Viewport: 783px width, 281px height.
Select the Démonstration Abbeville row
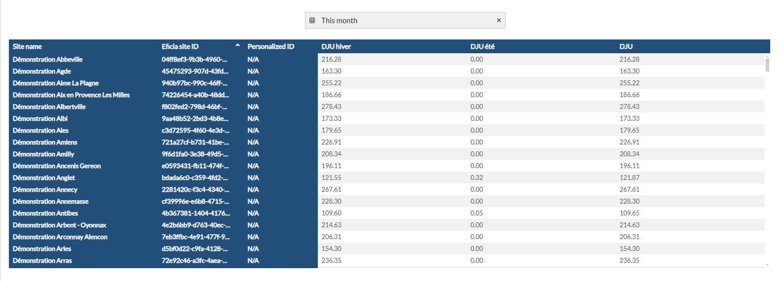coord(48,60)
